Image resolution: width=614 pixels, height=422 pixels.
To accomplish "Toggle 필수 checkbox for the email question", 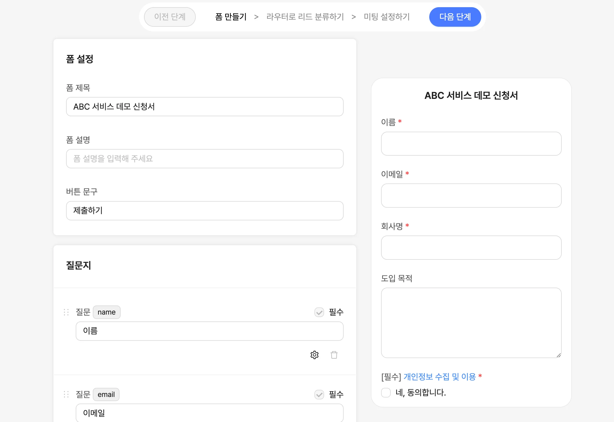I will (x=319, y=394).
